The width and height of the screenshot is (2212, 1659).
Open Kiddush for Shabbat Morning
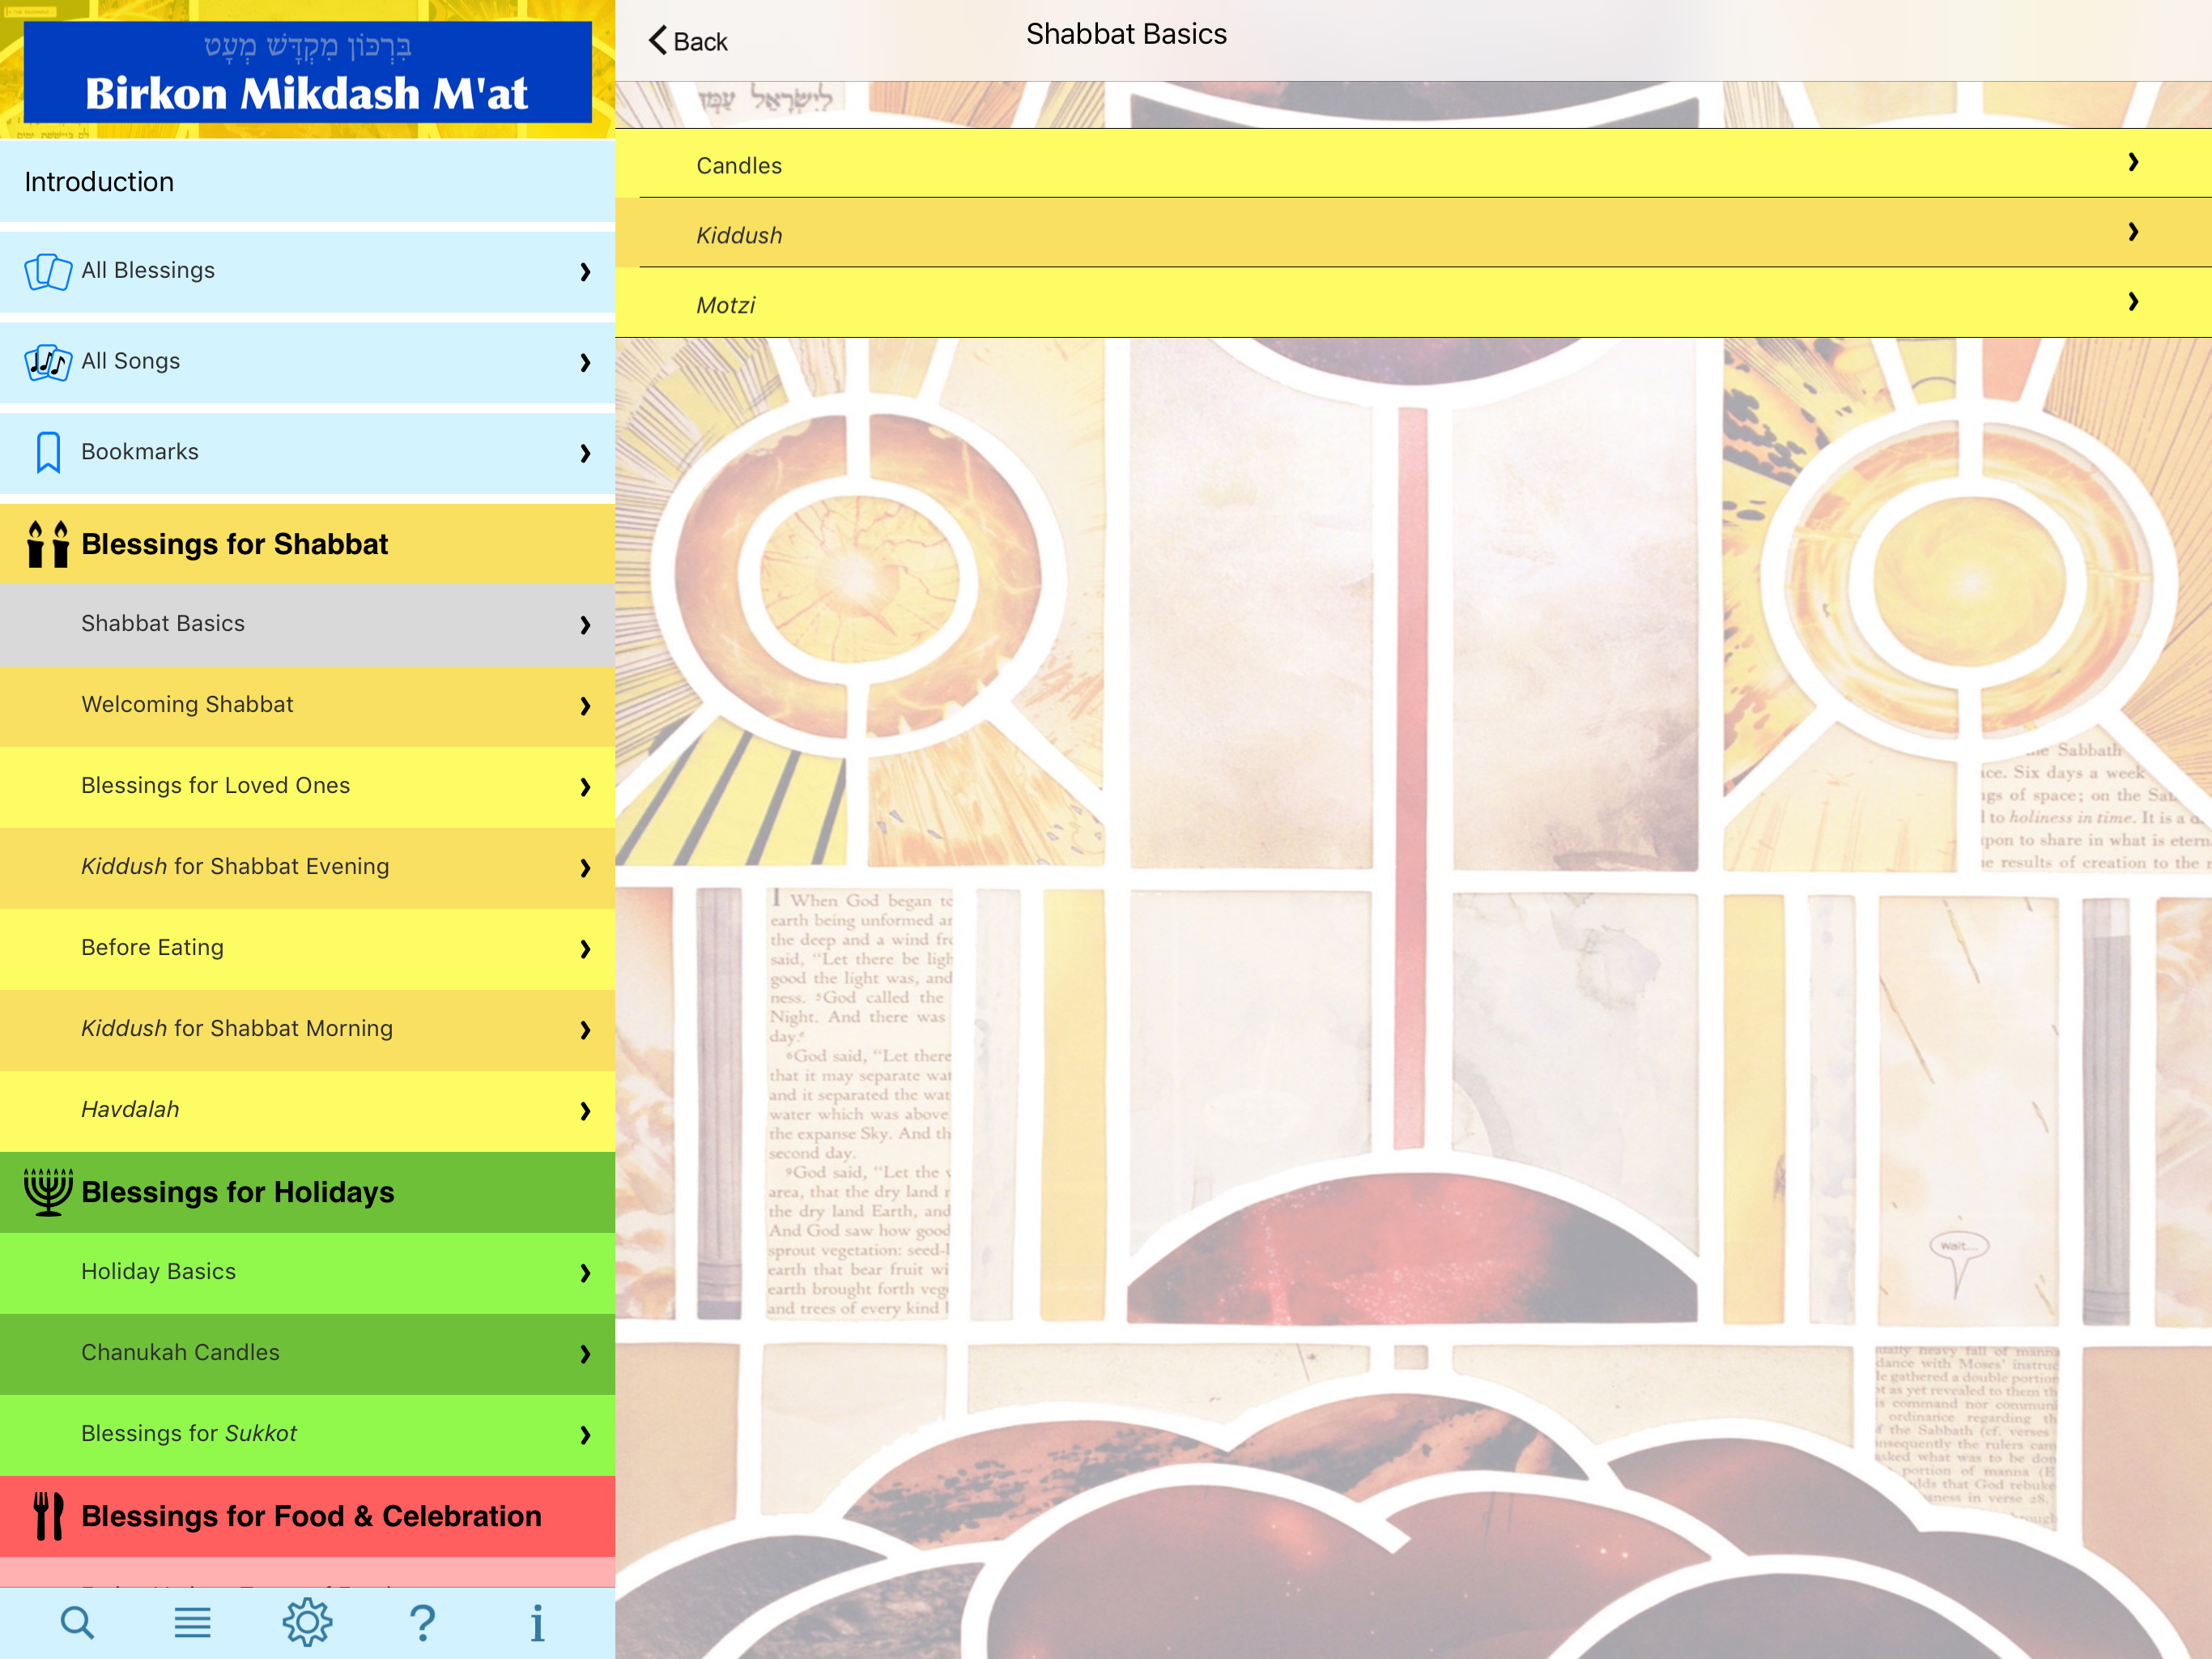(308, 1030)
